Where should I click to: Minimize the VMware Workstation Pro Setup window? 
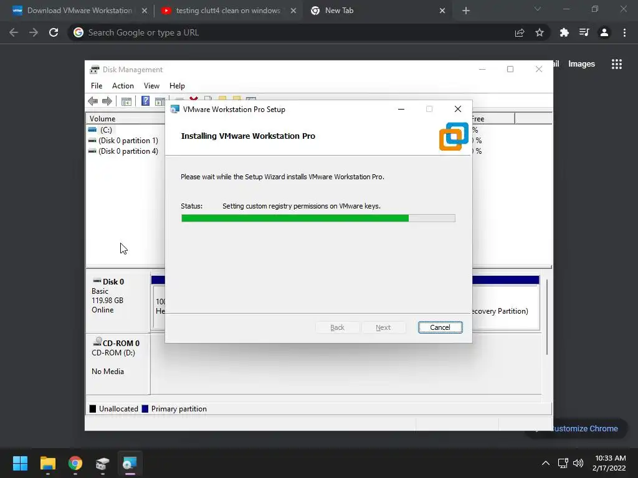coord(401,109)
